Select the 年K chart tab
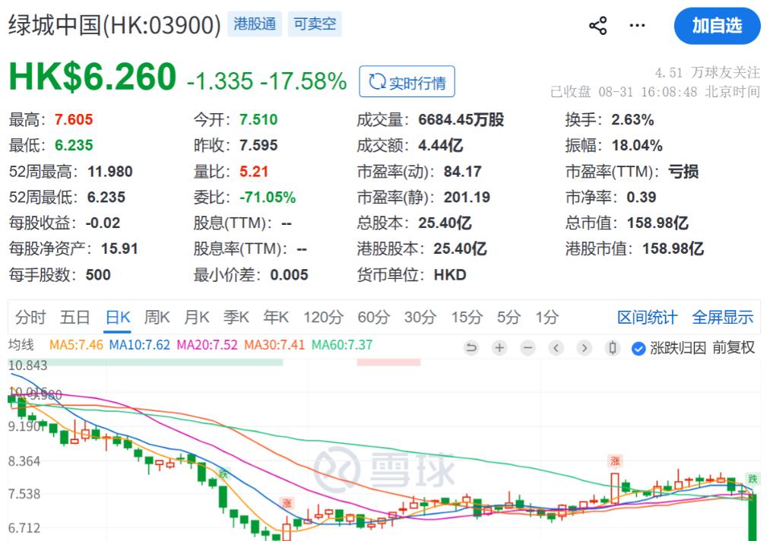 point(276,318)
